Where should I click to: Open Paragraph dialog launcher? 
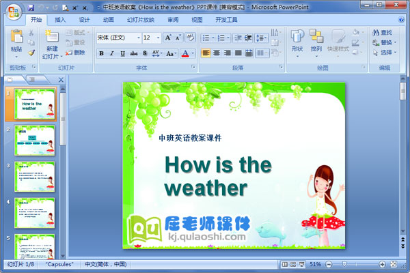281,67
